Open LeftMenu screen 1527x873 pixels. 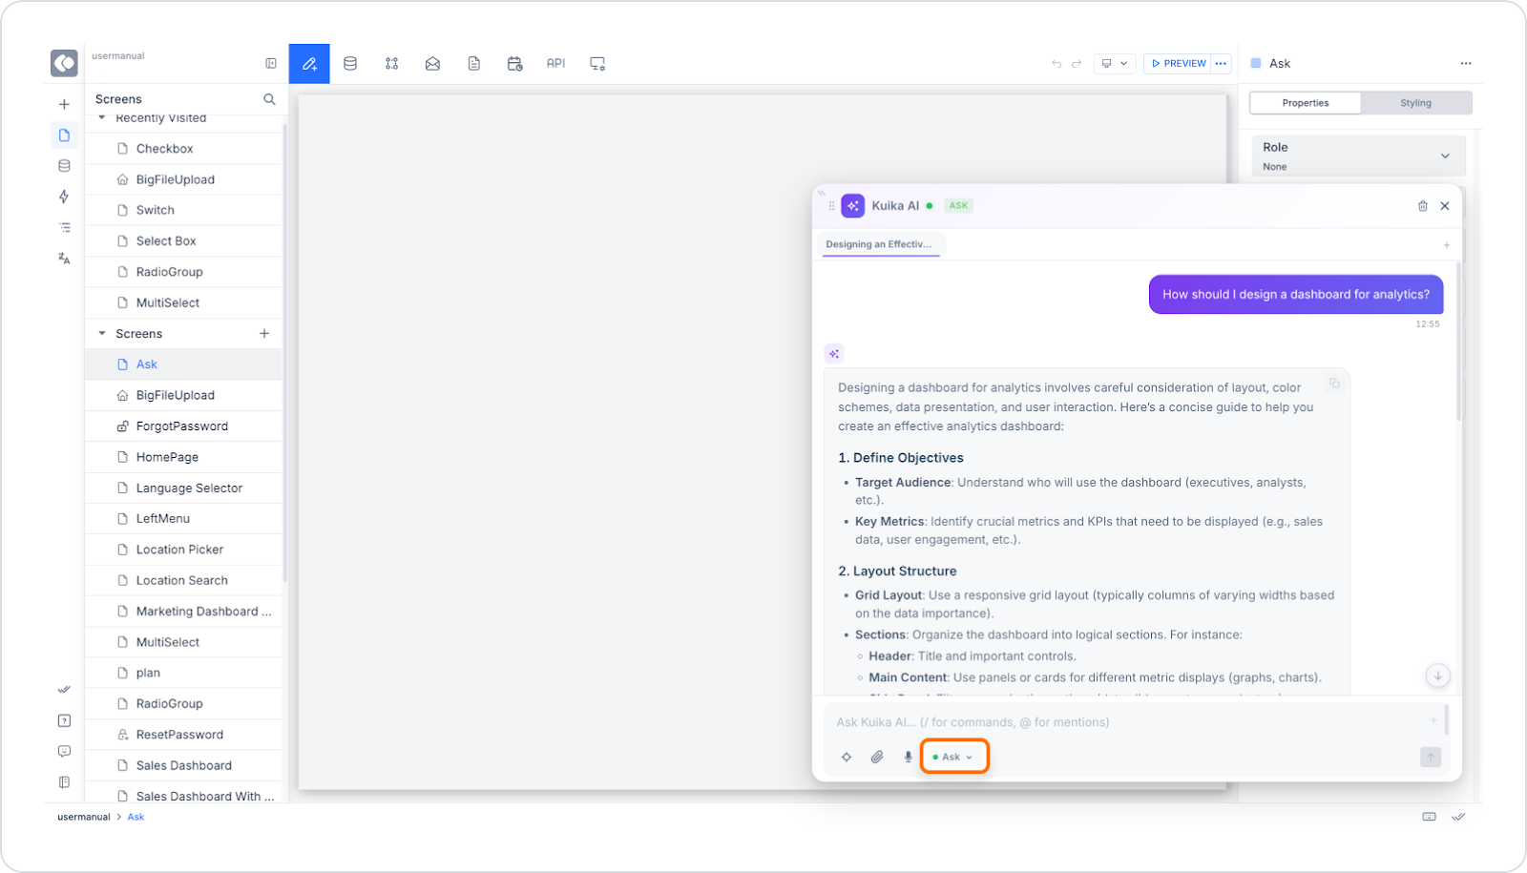[x=183, y=519]
